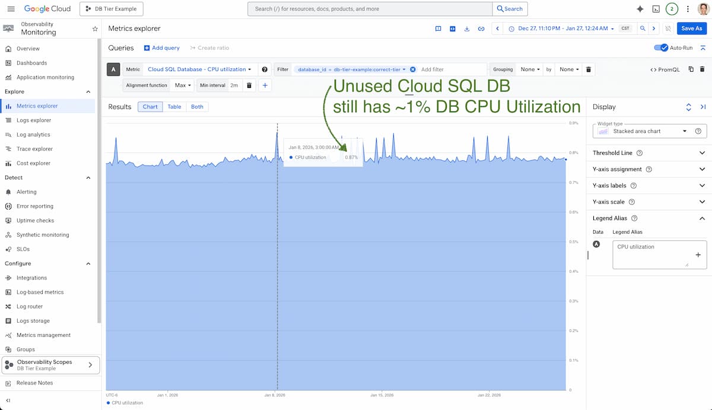712x410 pixels.
Task: Switch results to the Table tab
Action: [174, 107]
